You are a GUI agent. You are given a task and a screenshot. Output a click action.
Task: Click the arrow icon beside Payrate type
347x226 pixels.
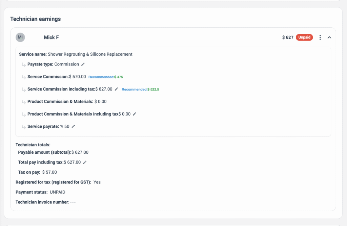(x=24, y=65)
